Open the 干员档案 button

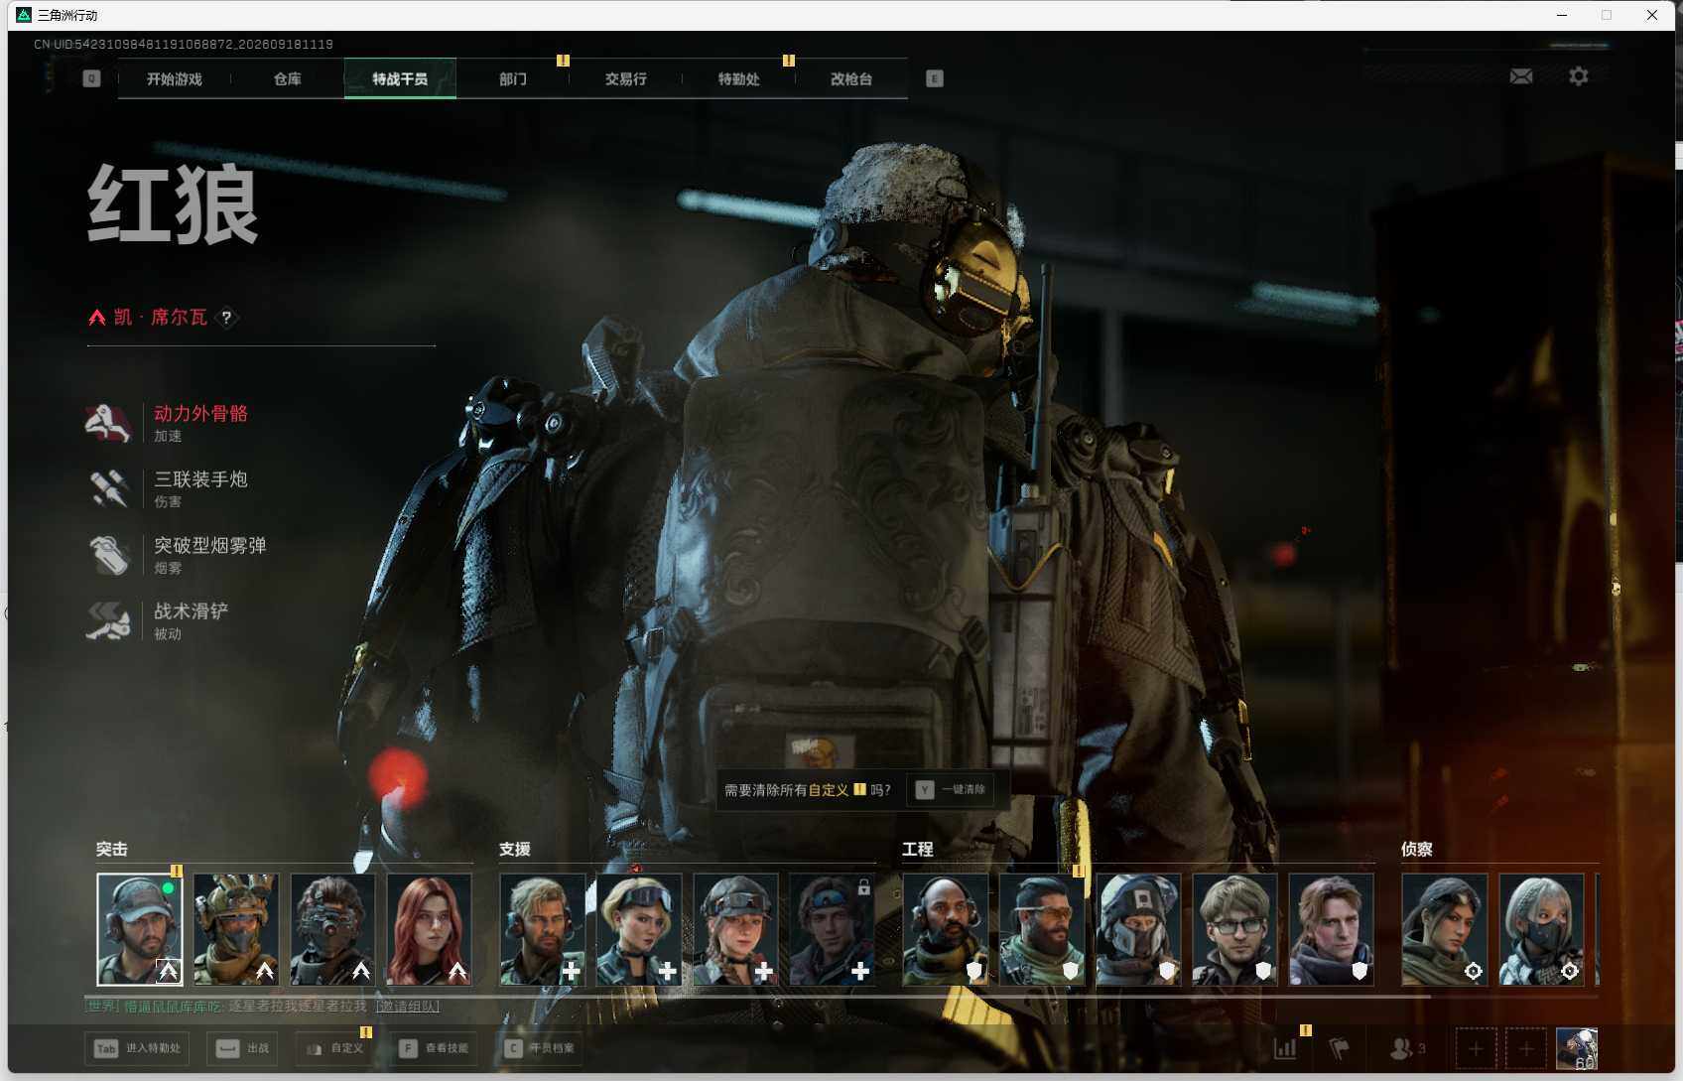539,1048
